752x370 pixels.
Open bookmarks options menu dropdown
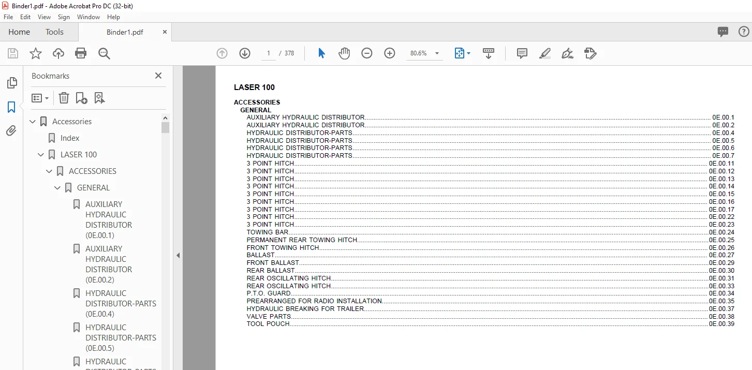click(40, 98)
